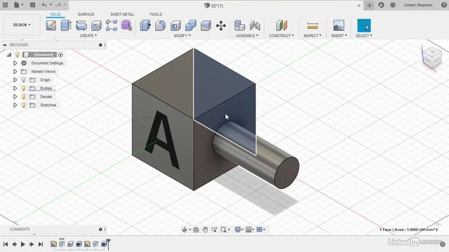Select the Split Face tool

(x=206, y=25)
